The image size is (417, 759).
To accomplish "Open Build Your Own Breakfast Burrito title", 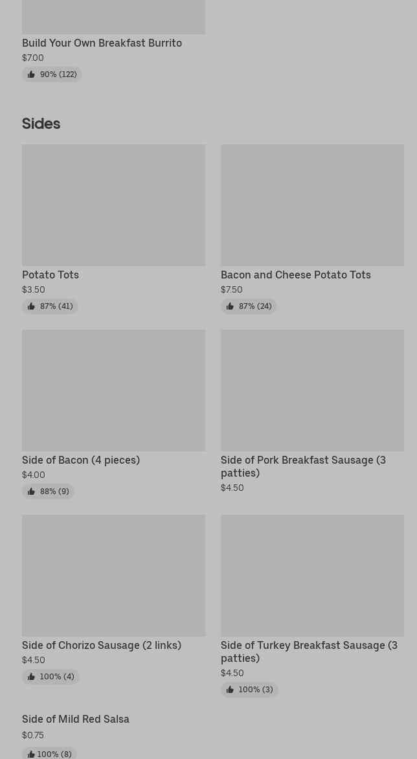I will [102, 43].
